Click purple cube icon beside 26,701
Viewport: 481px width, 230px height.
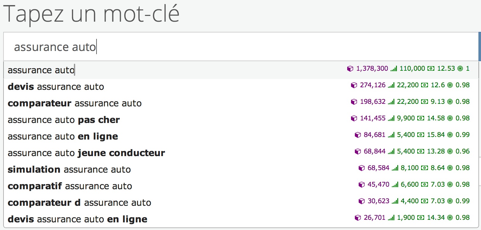pyautogui.click(x=358, y=218)
